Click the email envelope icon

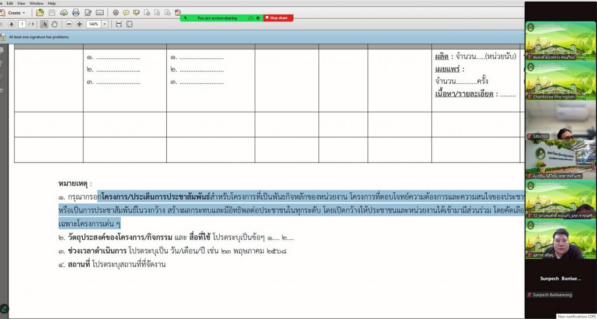coord(100,12)
